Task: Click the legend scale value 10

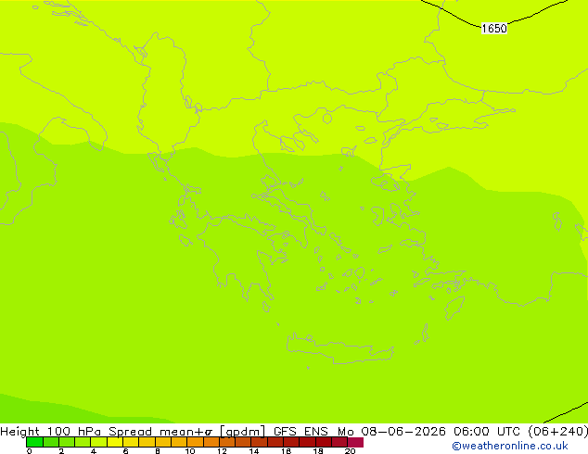Action: [x=190, y=451]
